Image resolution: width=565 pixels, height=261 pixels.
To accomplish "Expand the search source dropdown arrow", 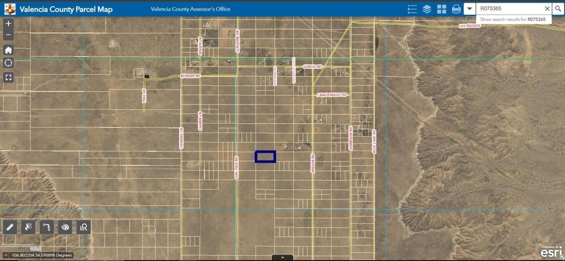I will [470, 9].
